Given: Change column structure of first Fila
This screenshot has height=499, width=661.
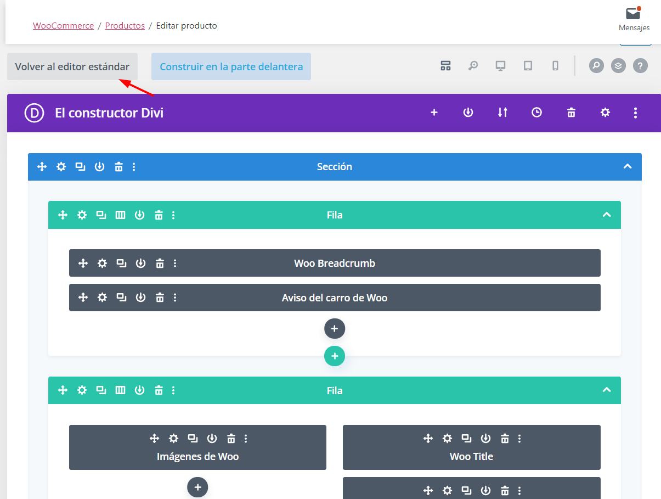Looking at the screenshot, I should click(120, 215).
